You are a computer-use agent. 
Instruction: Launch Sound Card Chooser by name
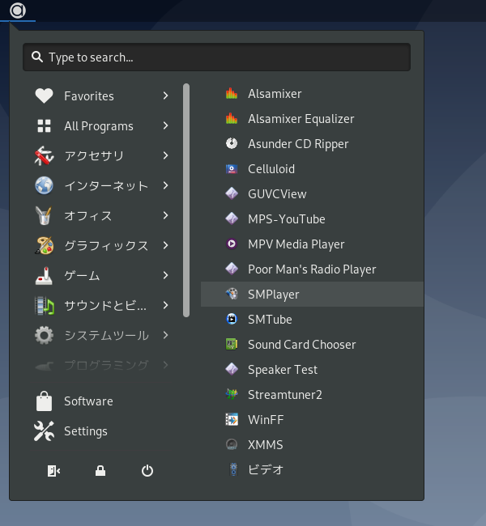tap(301, 345)
